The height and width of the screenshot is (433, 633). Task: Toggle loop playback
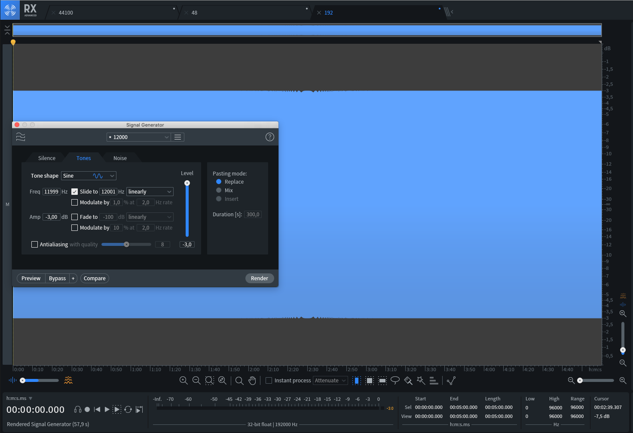(x=128, y=409)
